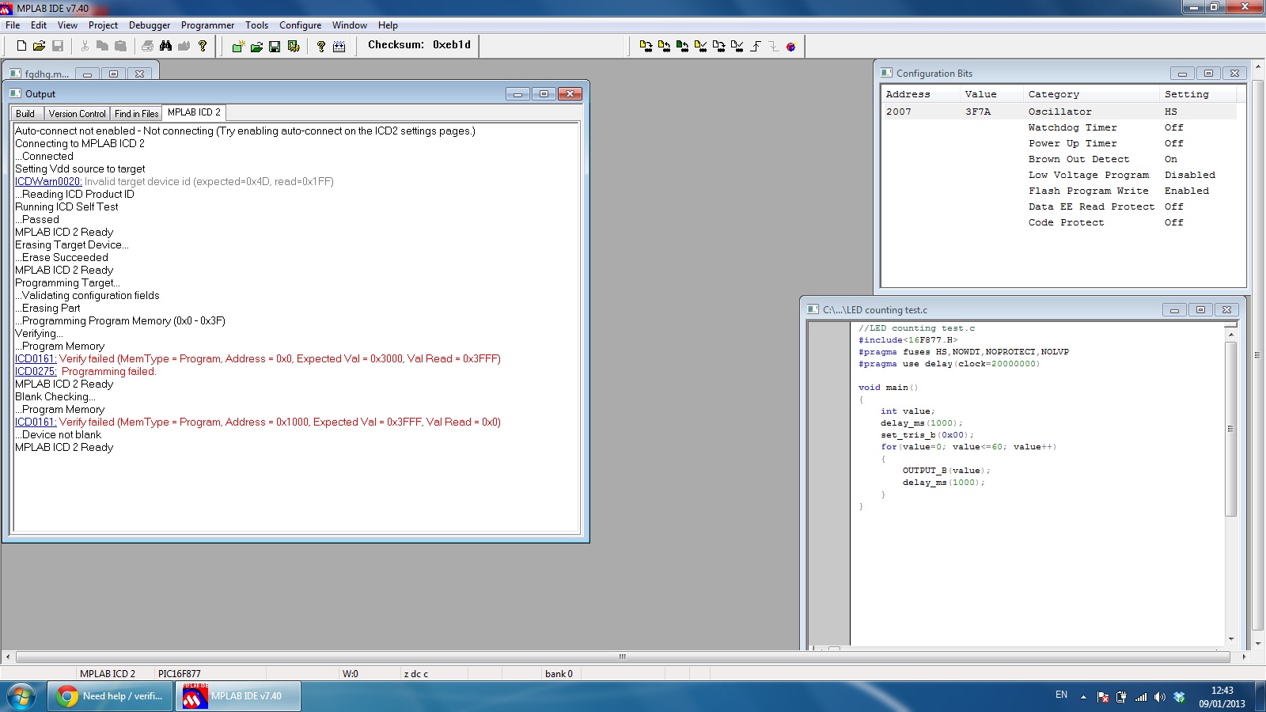
Task: Restore the minimized fgdhq project window
Action: point(113,74)
